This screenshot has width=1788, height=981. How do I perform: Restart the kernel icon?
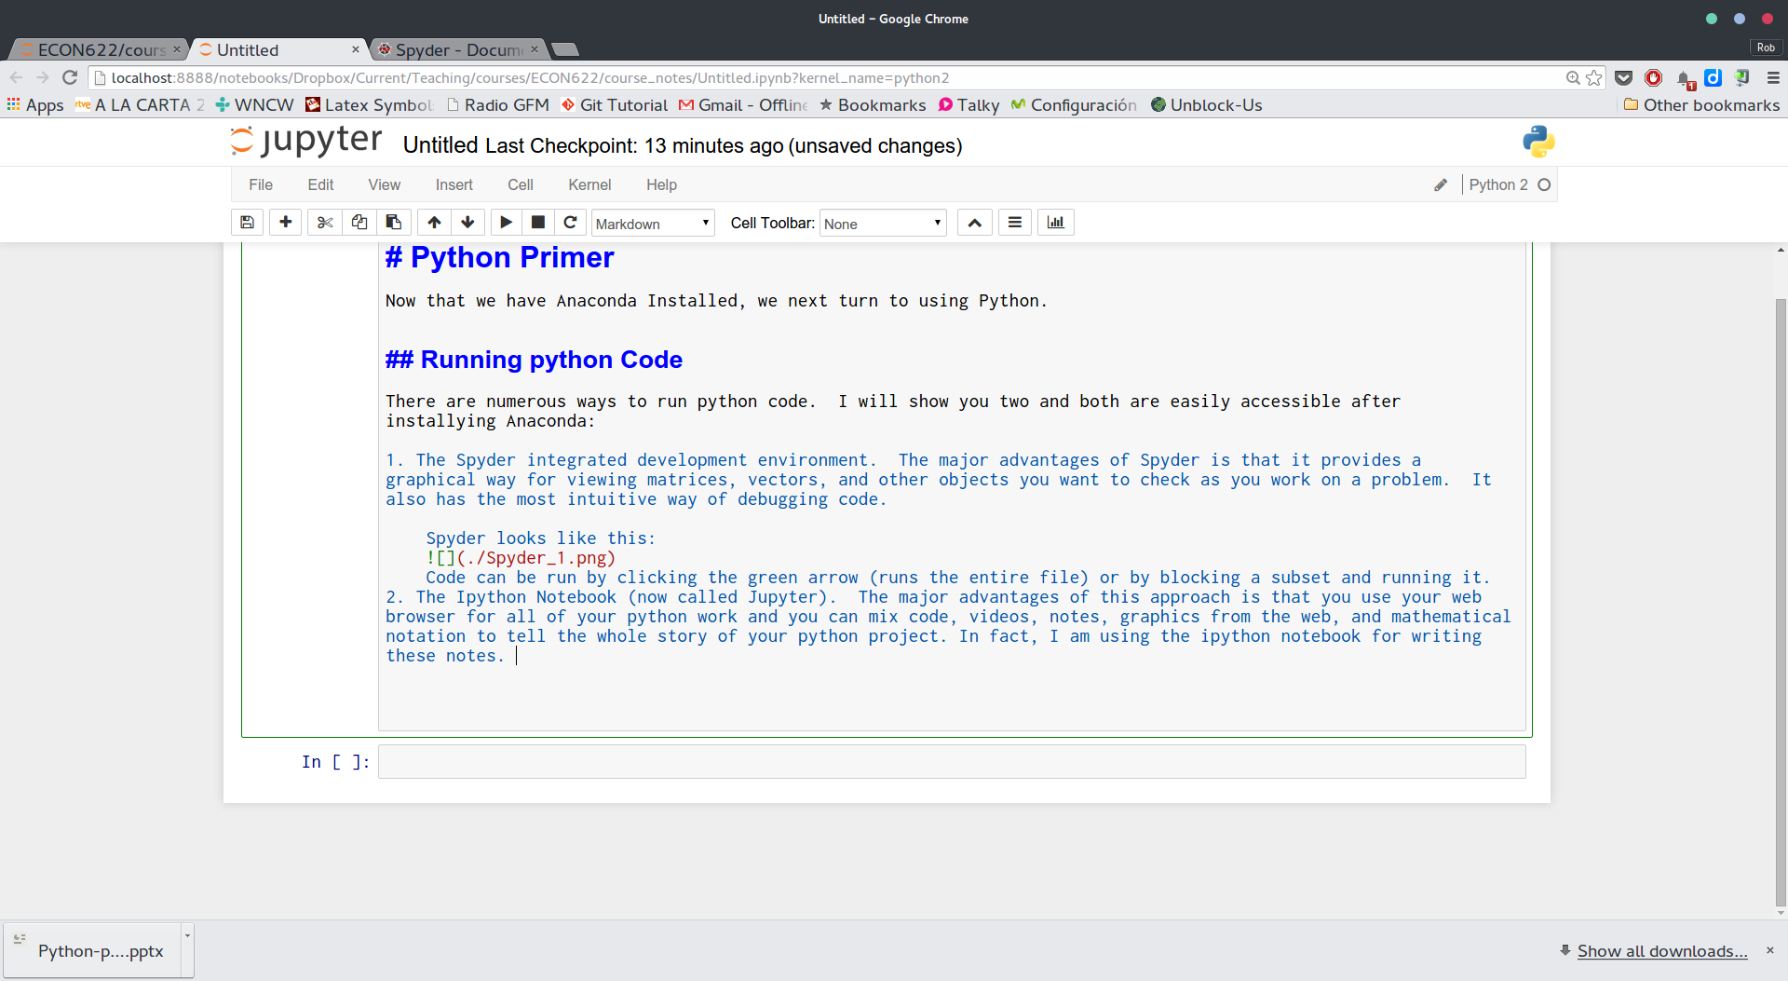tap(570, 223)
